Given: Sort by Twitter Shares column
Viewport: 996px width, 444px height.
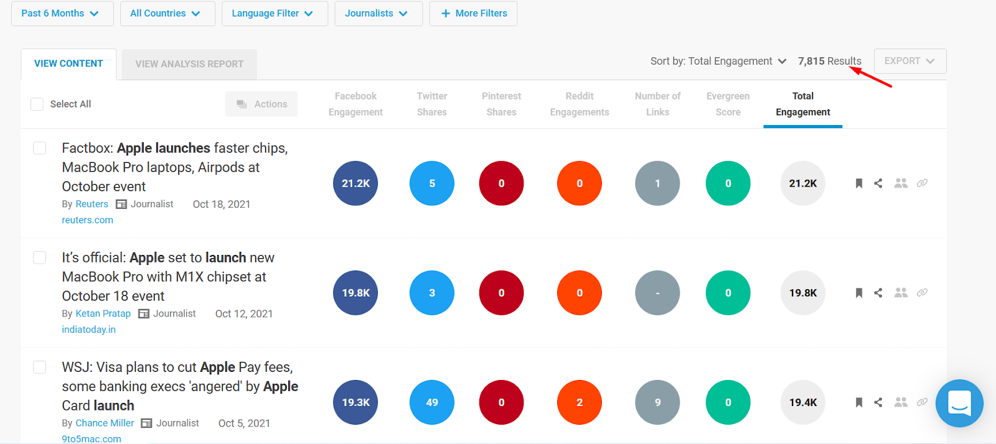Looking at the screenshot, I should 432,104.
